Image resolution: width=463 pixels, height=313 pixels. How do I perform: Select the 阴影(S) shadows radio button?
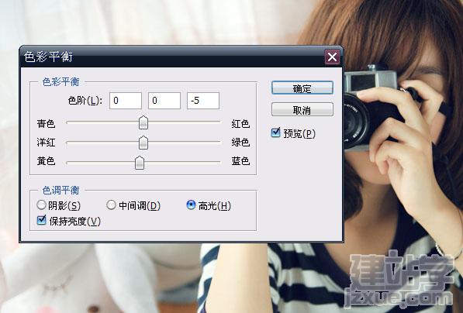click(41, 205)
